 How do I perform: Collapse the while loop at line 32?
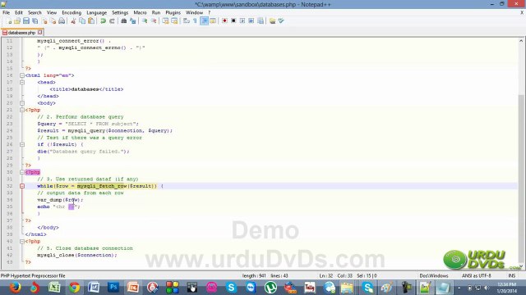pyautogui.click(x=22, y=186)
